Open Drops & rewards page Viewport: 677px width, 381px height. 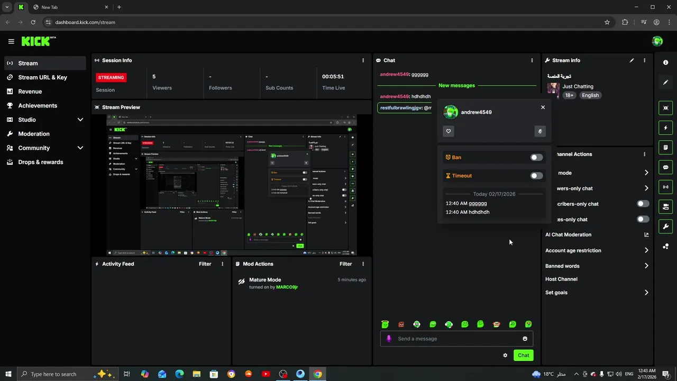click(x=45, y=162)
